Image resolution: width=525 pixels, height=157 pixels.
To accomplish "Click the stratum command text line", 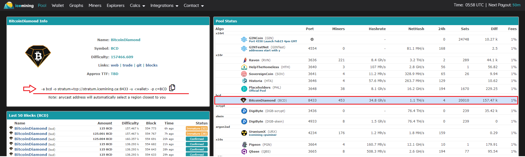I will click(104, 89).
